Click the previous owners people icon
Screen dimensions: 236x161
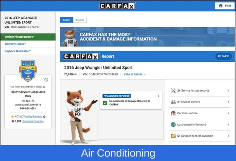173,102
